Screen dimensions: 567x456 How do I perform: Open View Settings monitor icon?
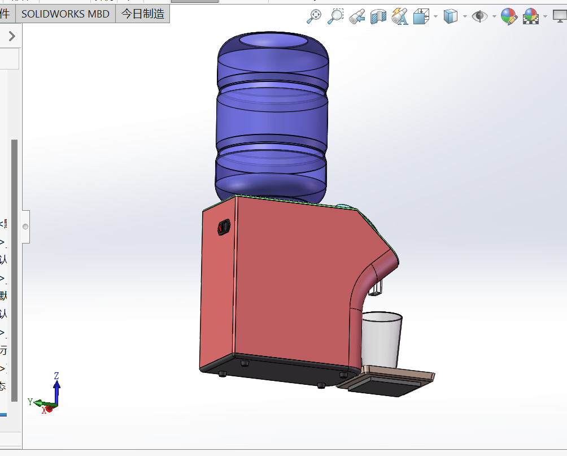(x=560, y=16)
